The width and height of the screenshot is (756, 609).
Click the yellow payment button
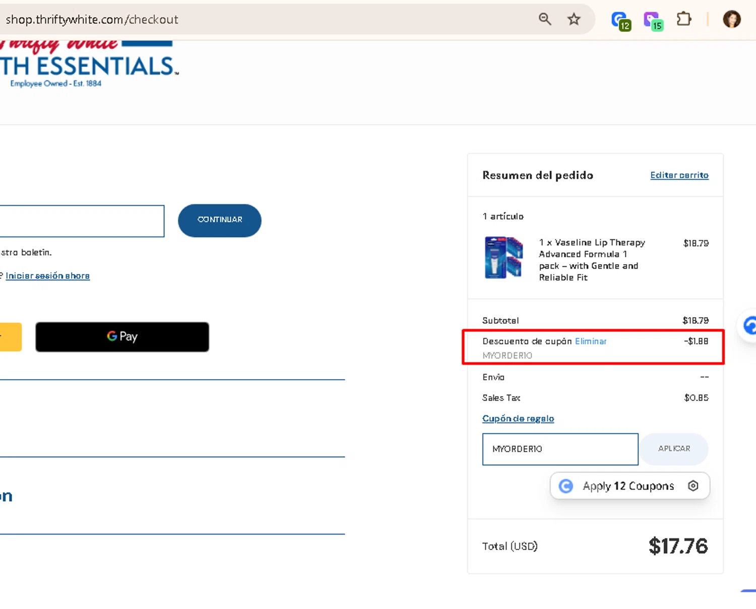(x=11, y=337)
